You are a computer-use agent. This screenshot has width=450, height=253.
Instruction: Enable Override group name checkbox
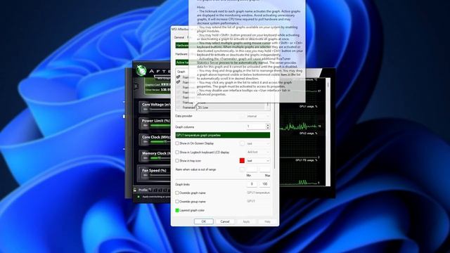tap(177, 202)
